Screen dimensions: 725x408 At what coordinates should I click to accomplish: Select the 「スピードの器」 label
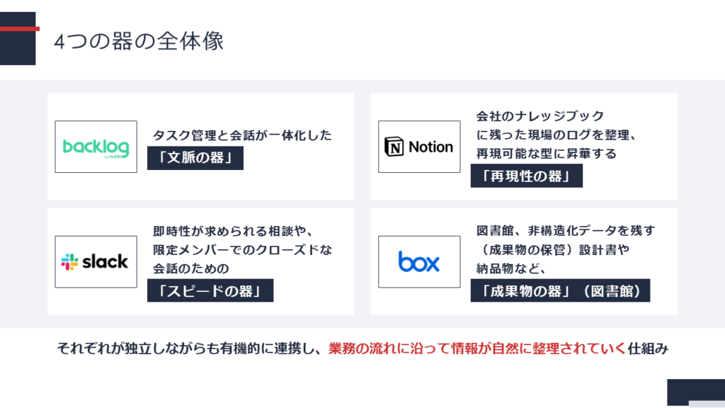pyautogui.click(x=210, y=290)
